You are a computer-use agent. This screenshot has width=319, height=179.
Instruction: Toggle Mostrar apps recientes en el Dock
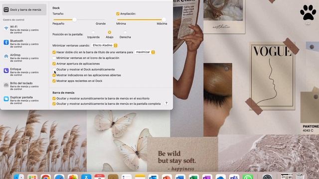(54, 81)
